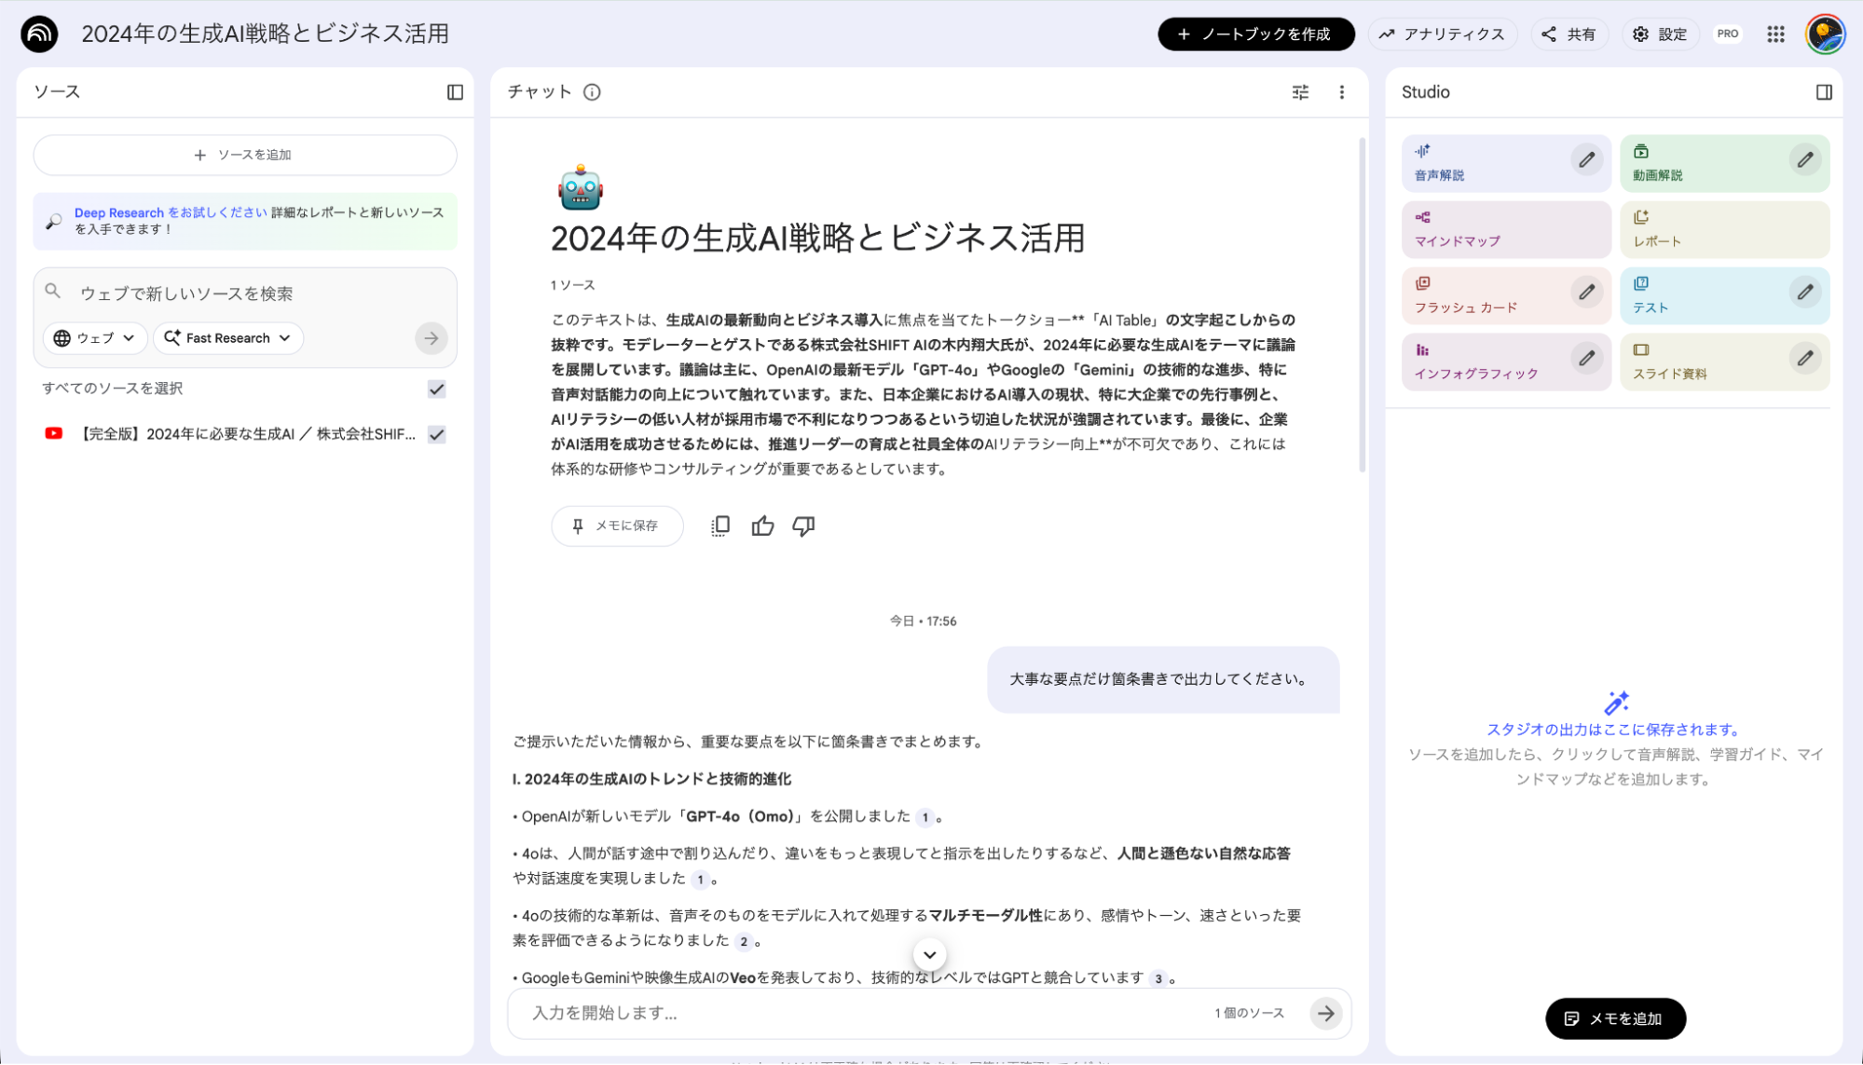The width and height of the screenshot is (1863, 1065).
Task: Try the Deep Research link
Action: click(120, 212)
